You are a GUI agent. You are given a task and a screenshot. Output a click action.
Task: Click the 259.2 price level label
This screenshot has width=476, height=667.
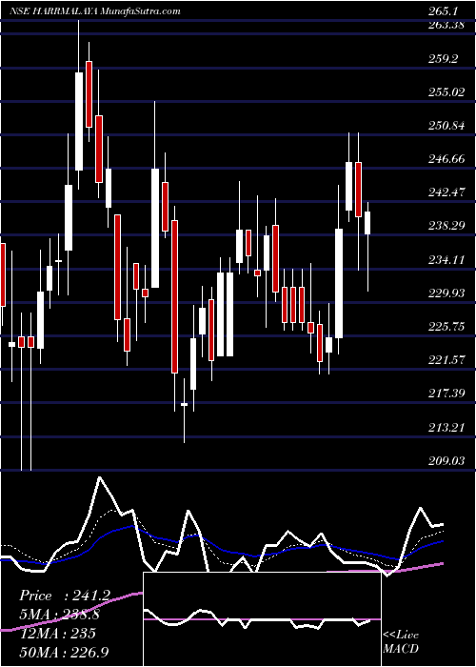click(x=443, y=59)
